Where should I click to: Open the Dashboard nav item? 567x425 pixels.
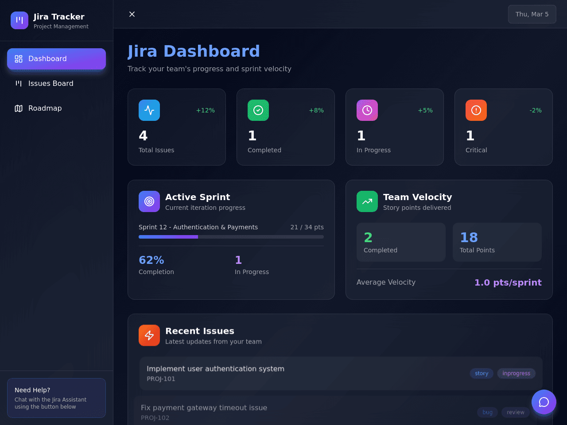56,59
